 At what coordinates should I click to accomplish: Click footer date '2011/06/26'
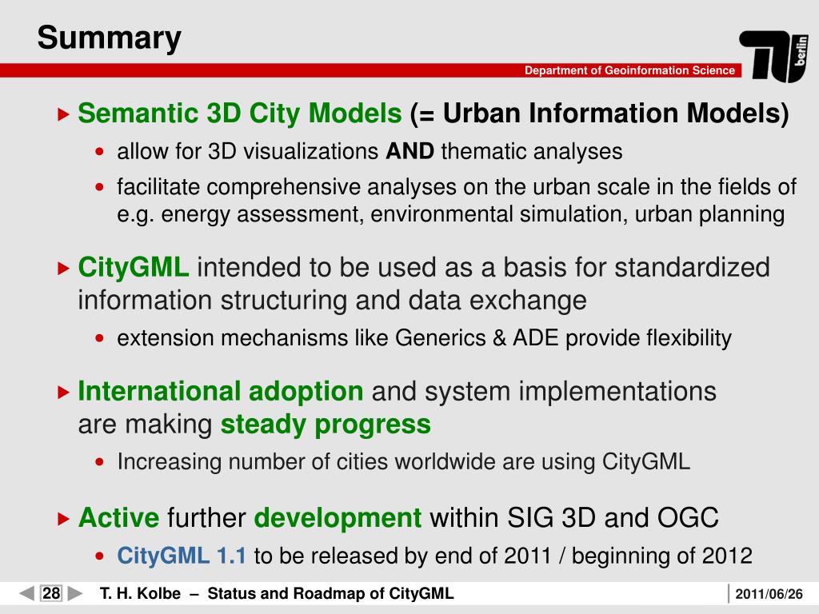[769, 594]
